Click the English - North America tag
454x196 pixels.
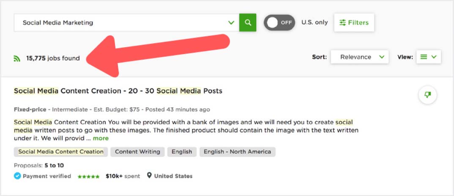[x=238, y=152]
